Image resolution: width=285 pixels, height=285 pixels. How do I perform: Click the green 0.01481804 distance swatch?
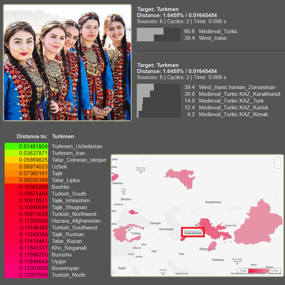(26, 146)
